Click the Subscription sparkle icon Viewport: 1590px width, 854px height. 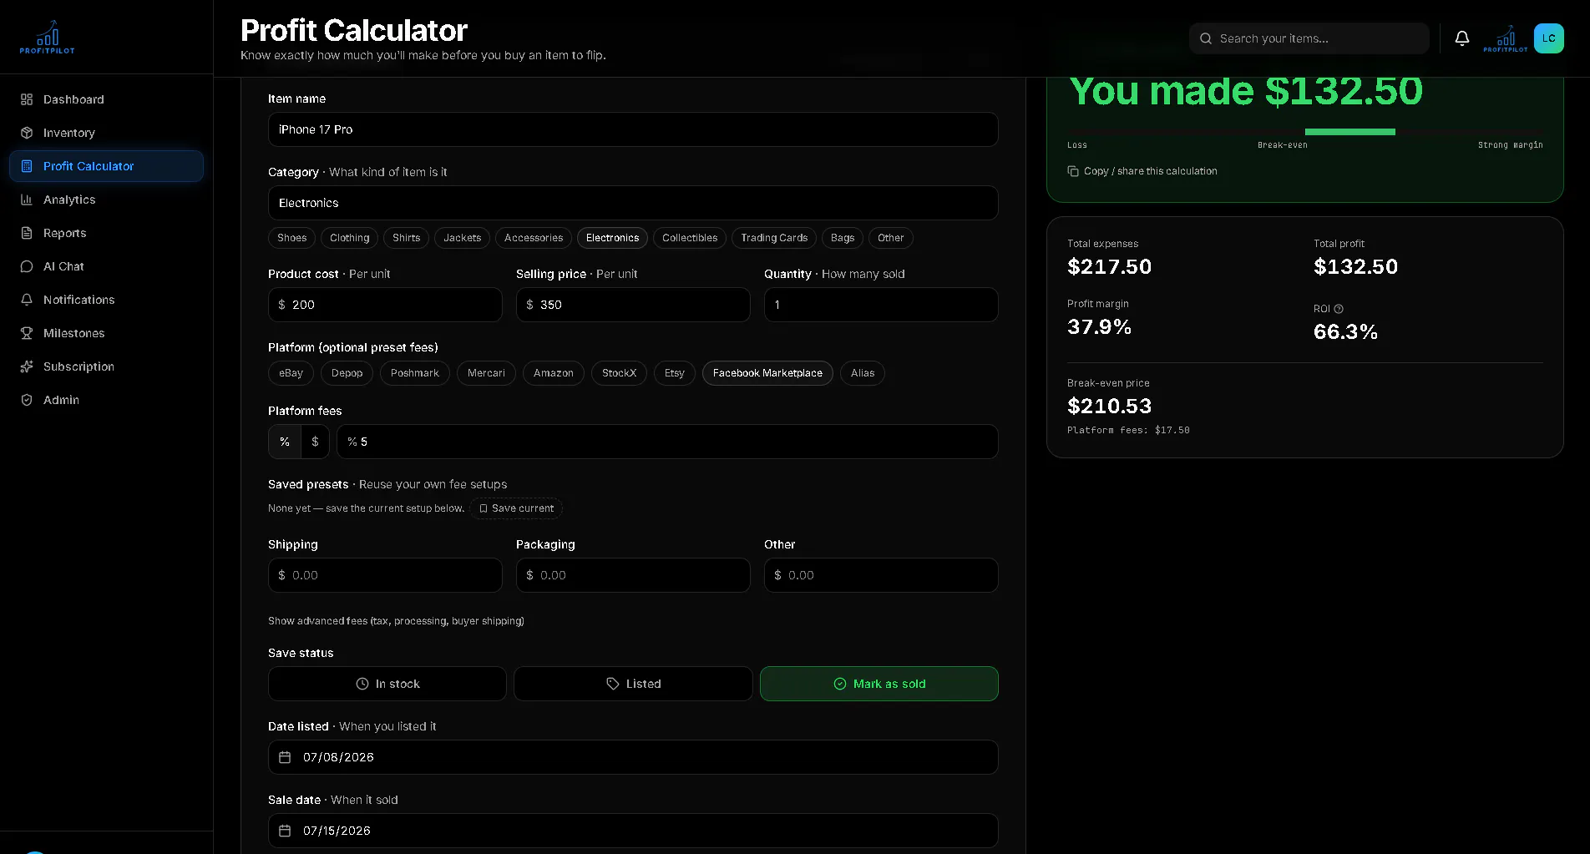coord(27,366)
